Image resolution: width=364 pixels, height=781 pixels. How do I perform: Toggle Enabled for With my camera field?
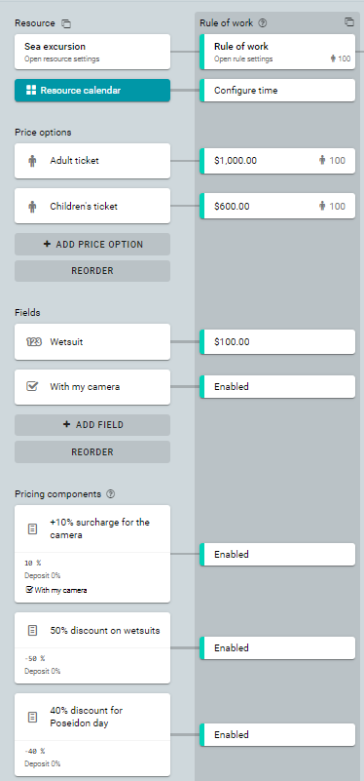point(277,386)
